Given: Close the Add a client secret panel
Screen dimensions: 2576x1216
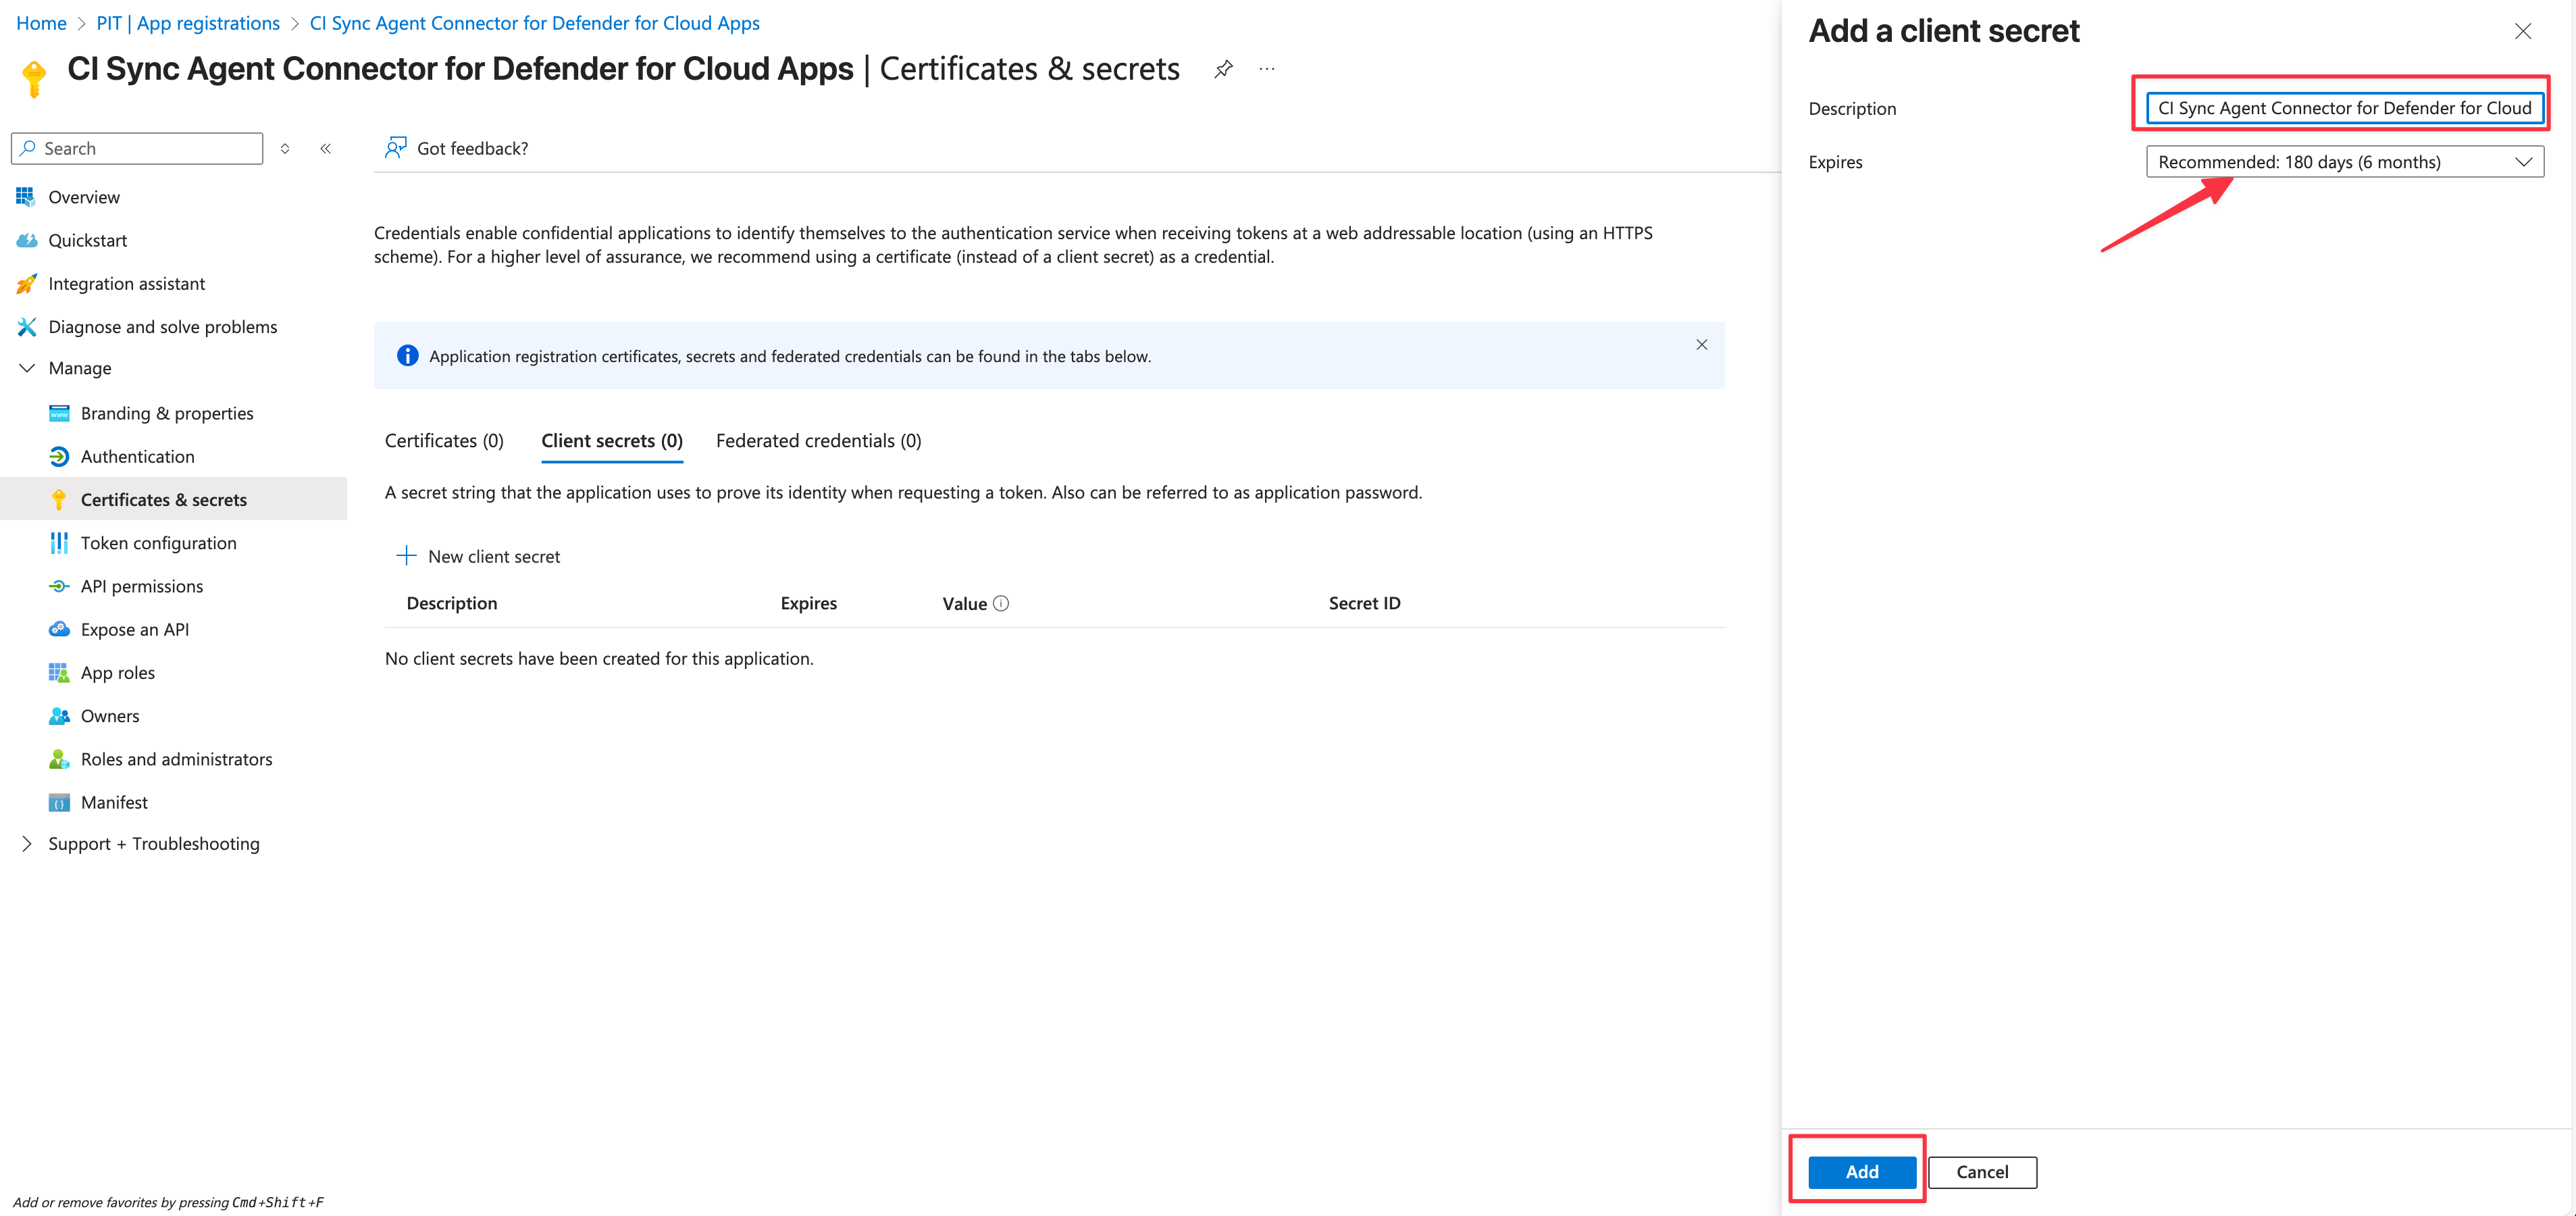Looking at the screenshot, I should pos(2522,31).
